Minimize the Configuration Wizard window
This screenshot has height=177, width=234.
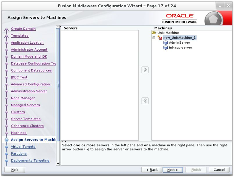coord(220,6)
